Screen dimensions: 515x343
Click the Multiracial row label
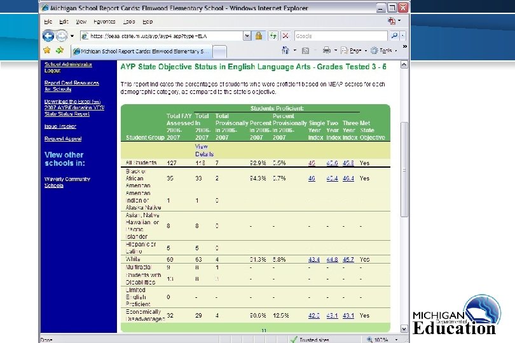[139, 267]
